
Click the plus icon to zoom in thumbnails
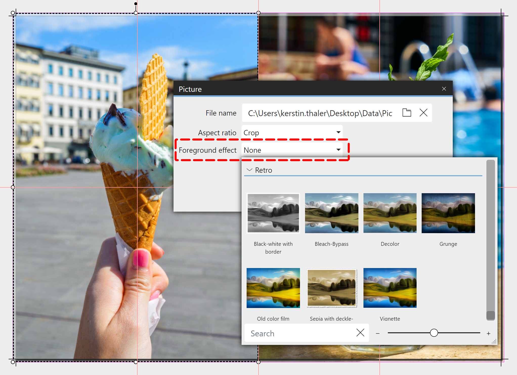click(x=489, y=333)
